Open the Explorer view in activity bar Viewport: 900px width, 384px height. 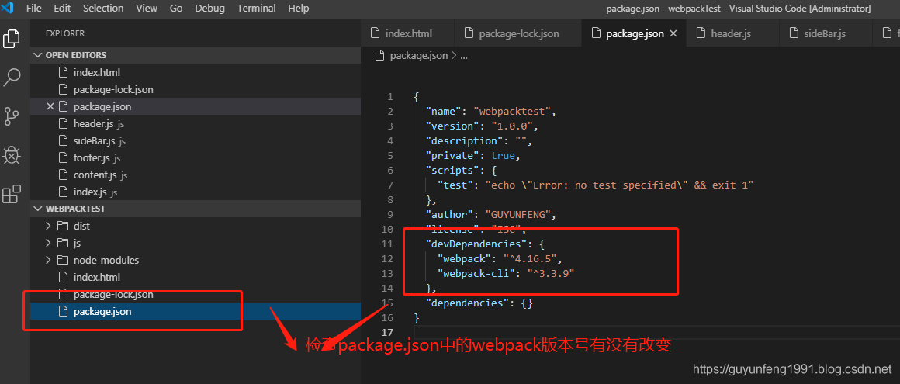(x=12, y=39)
